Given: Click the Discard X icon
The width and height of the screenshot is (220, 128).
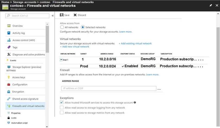Looking at the screenshot, I should [x=75, y=15].
